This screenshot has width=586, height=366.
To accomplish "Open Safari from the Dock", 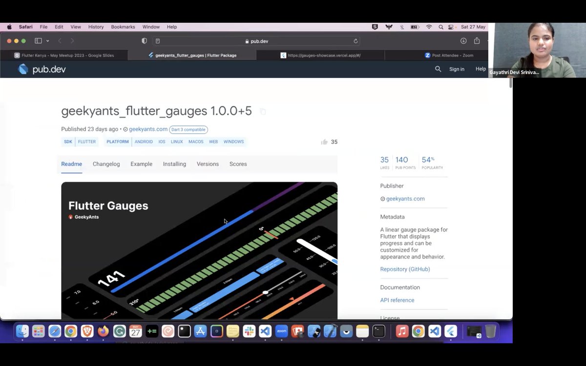I will click(x=54, y=331).
